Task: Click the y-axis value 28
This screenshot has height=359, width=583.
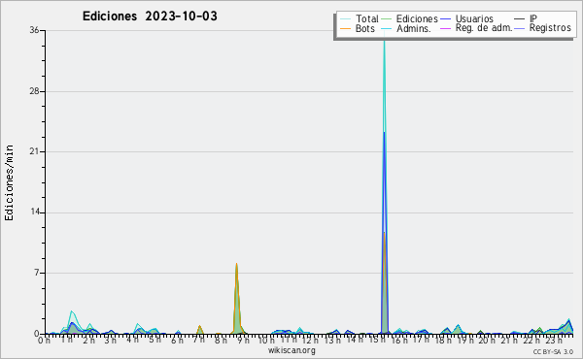Action: (x=35, y=91)
